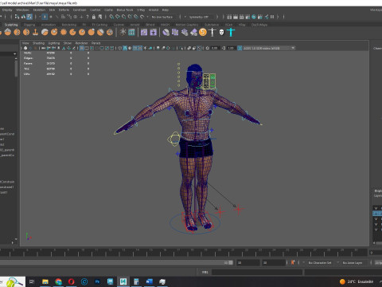The height and width of the screenshot is (287, 382).
Task: Click the white T-pose figure shelf icon
Action: 212,33
